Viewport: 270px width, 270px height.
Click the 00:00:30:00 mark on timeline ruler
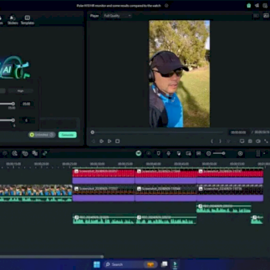[x=97, y=164]
